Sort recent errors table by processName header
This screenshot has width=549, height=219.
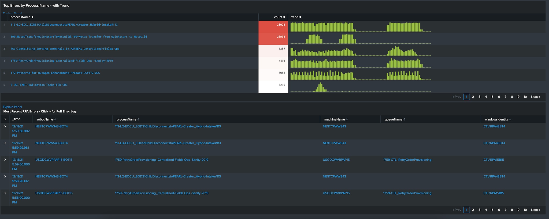128,119
